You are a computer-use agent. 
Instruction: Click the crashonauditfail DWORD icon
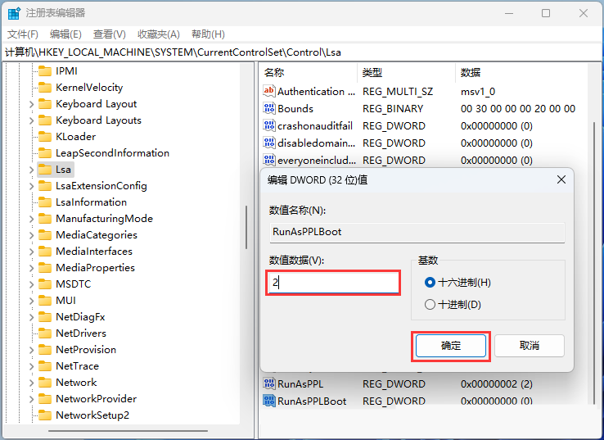pyautogui.click(x=269, y=125)
